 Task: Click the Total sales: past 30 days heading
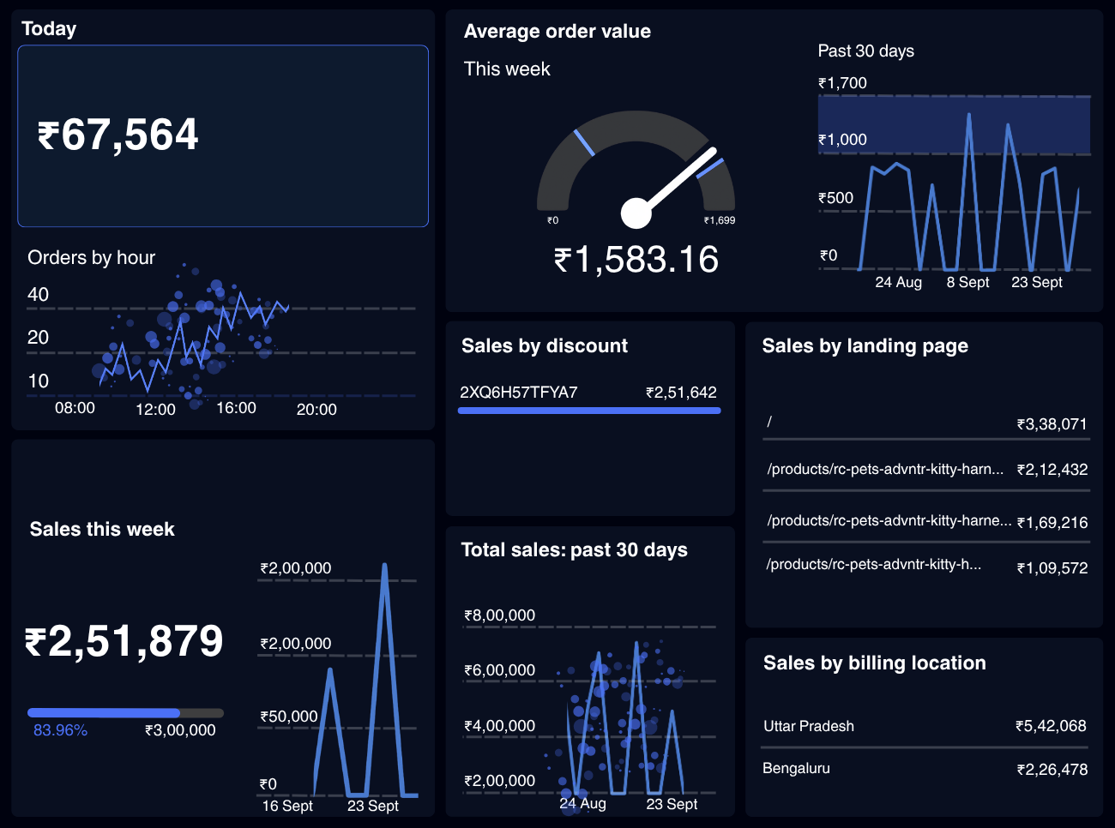(x=574, y=550)
